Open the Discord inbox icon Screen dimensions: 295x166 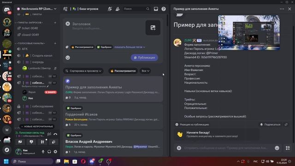[x=156, y=9]
